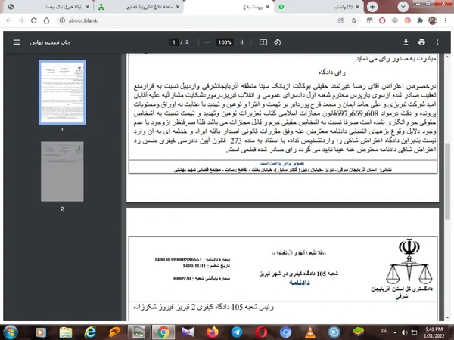Open a new browser tab

tap(372, 7)
